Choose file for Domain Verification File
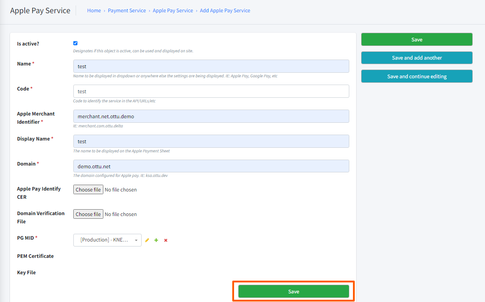 coord(88,214)
